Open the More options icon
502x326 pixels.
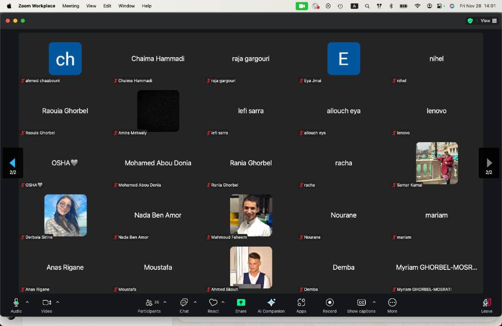point(392,303)
